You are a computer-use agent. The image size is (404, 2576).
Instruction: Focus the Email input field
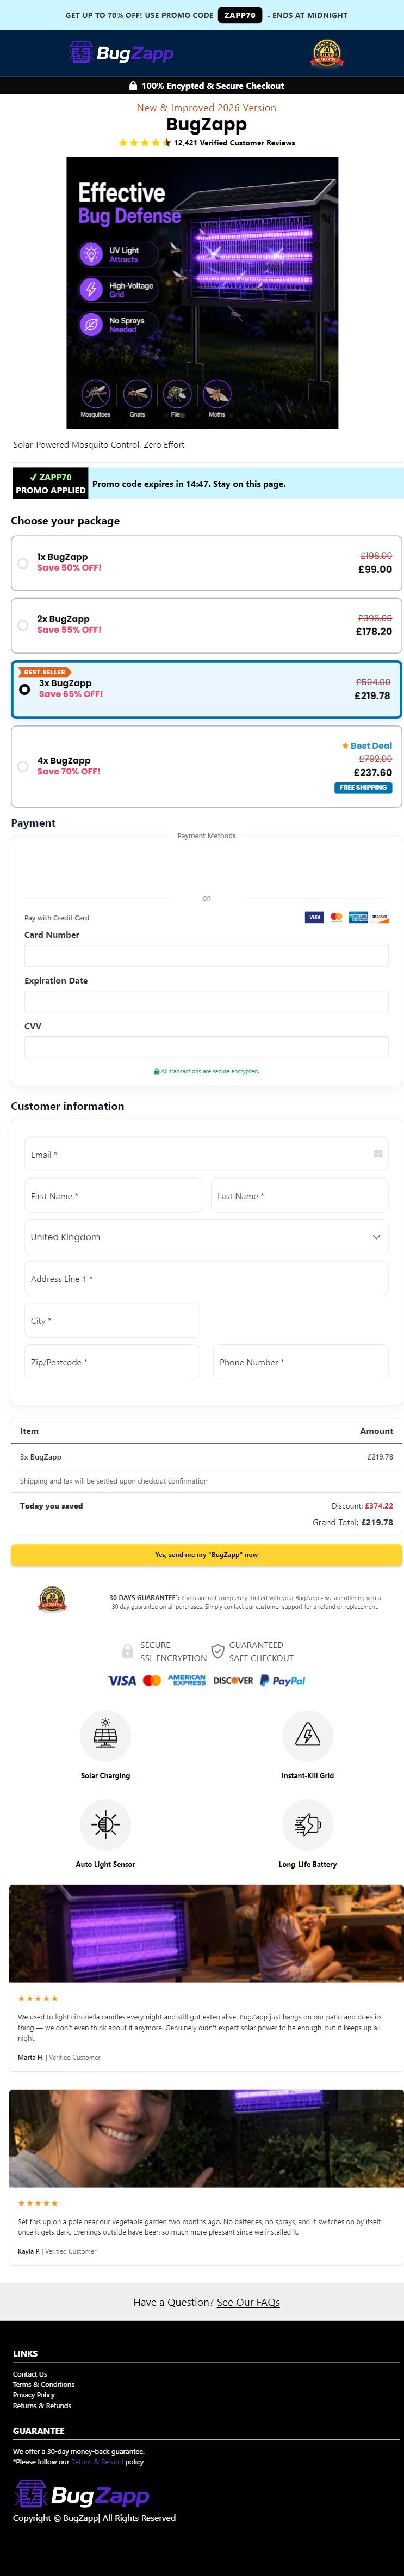click(206, 1154)
